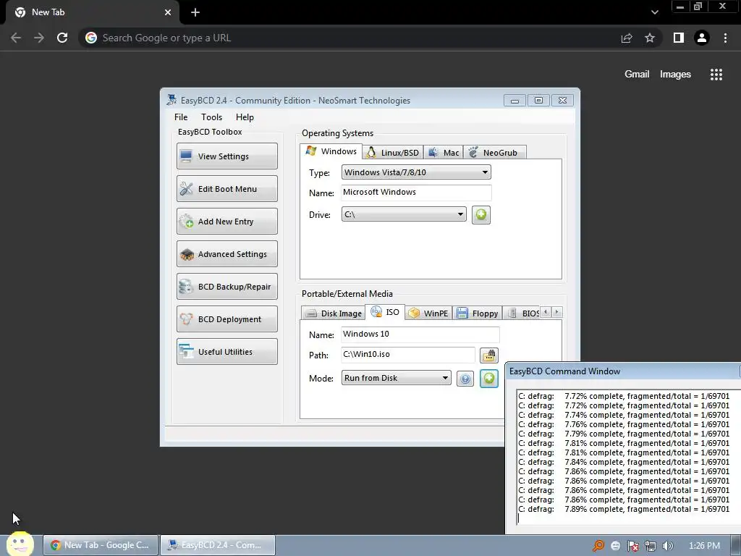
Task: Click the EasyBCD Command Window title bar
Action: pyautogui.click(x=623, y=371)
